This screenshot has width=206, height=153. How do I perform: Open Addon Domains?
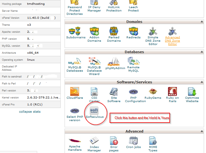click(94, 35)
